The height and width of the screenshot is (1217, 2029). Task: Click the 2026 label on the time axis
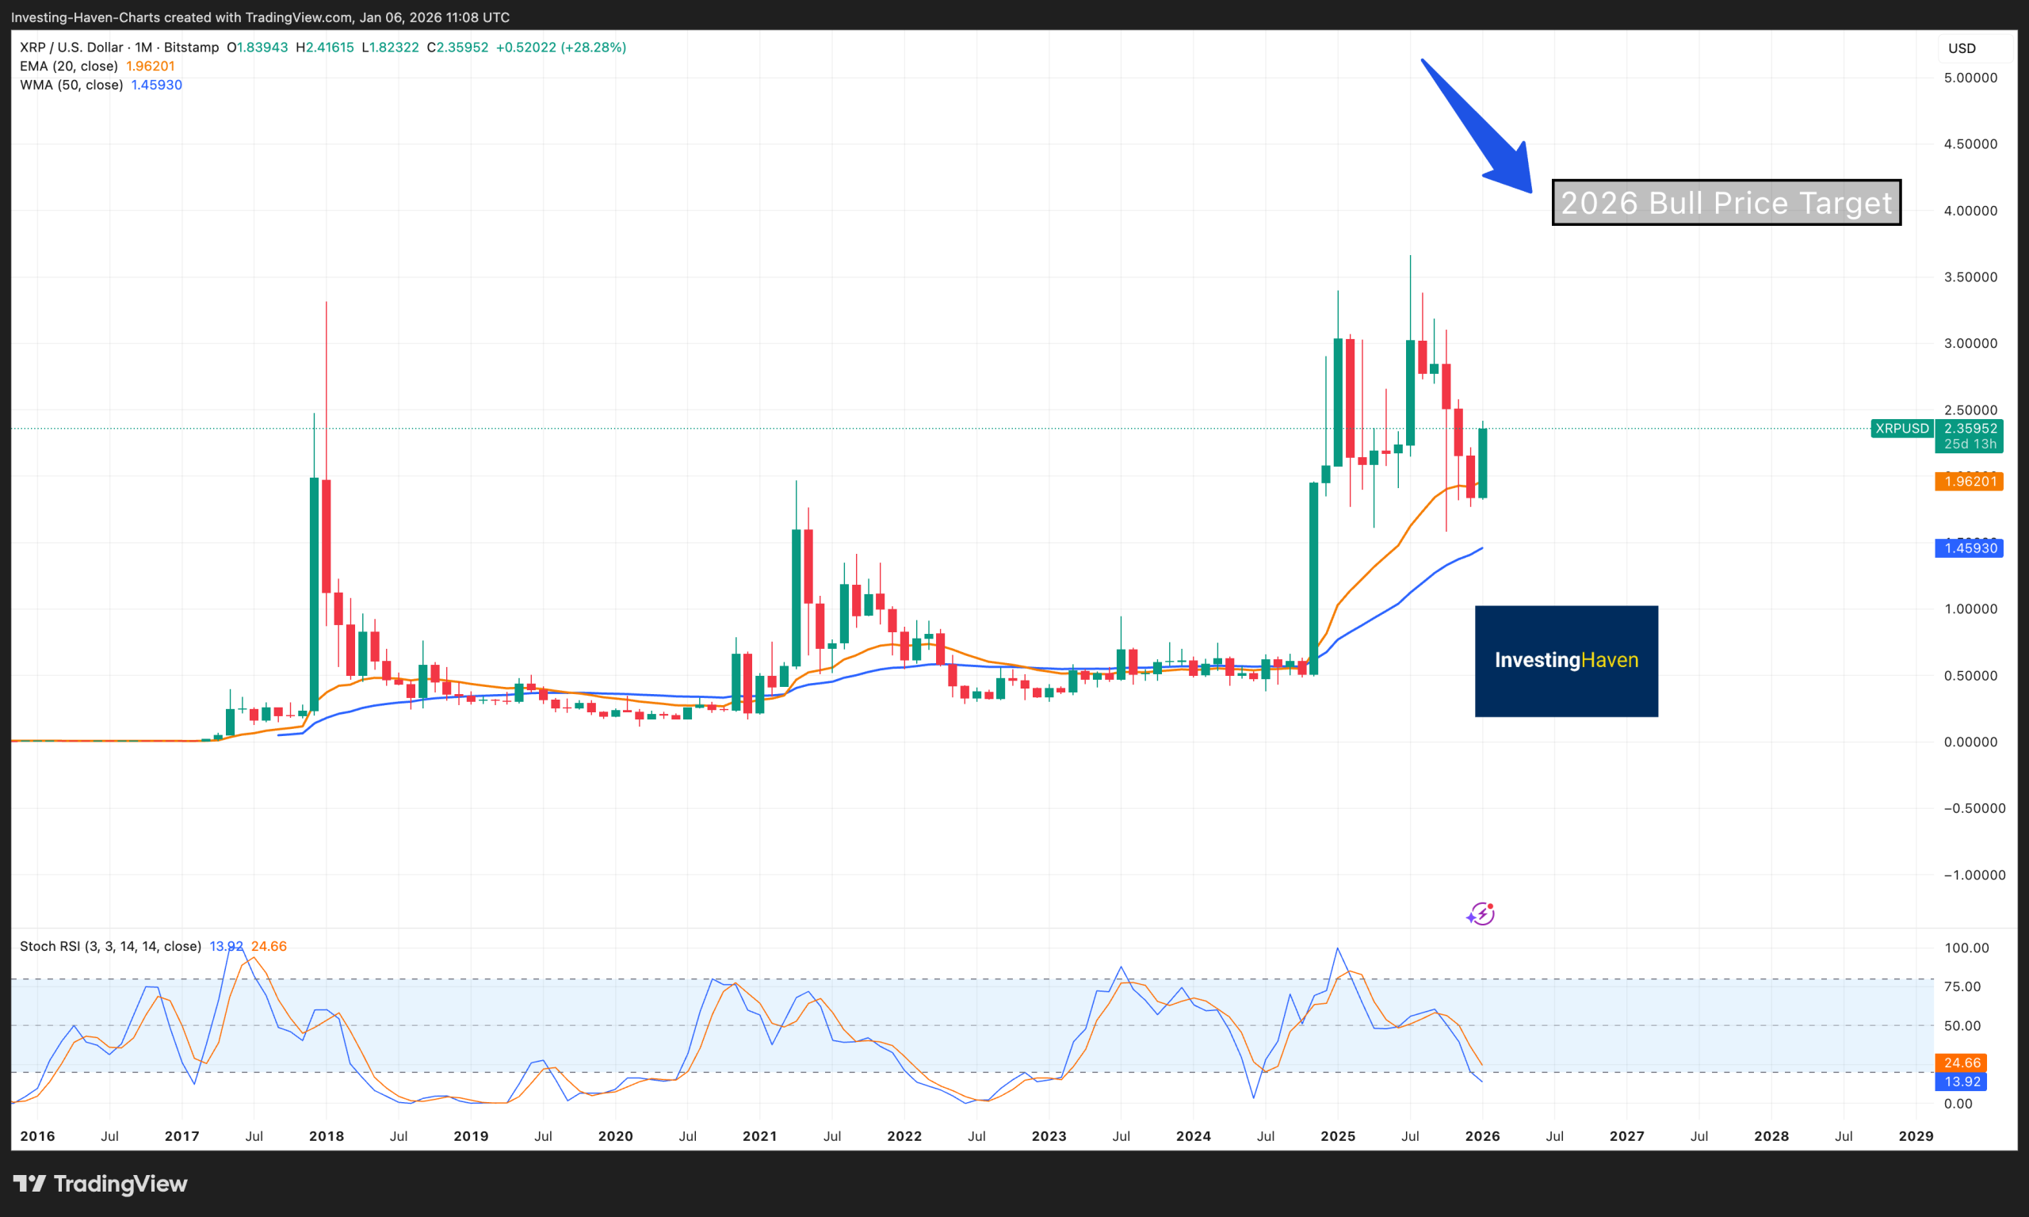tap(1482, 1136)
